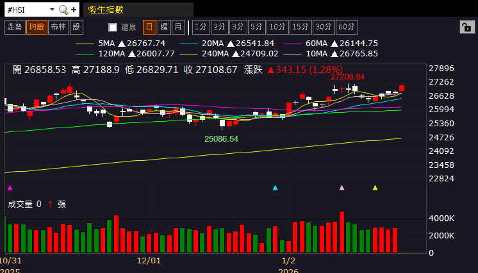Click the 10MA value 26765.85
Image resolution: width=478 pixels, height=273 pixels.
tap(359, 54)
